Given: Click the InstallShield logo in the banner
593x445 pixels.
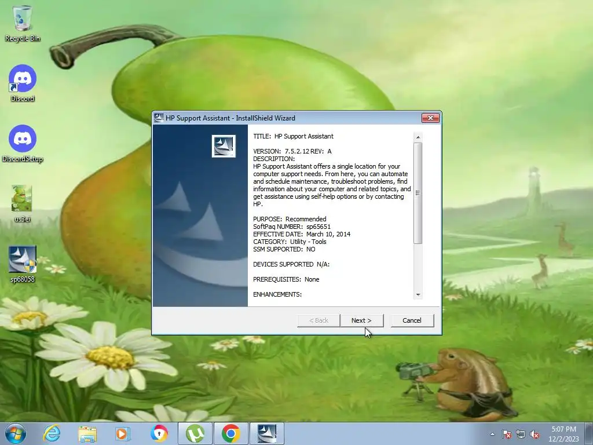Looking at the screenshot, I should pos(224,146).
